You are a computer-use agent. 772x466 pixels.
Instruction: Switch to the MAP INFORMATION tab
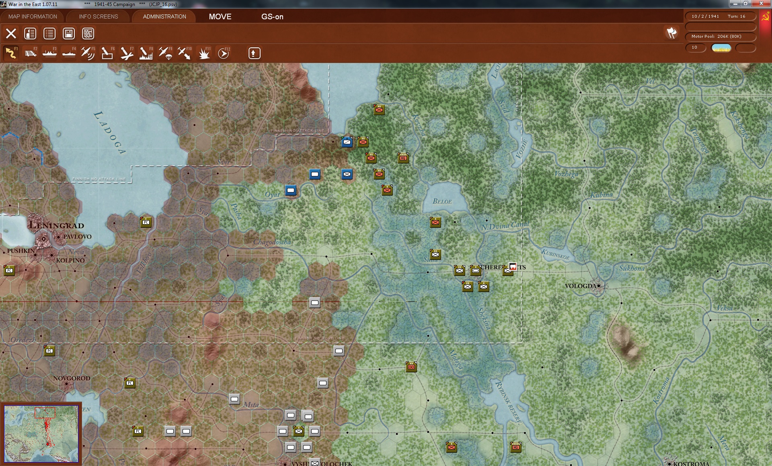point(33,16)
